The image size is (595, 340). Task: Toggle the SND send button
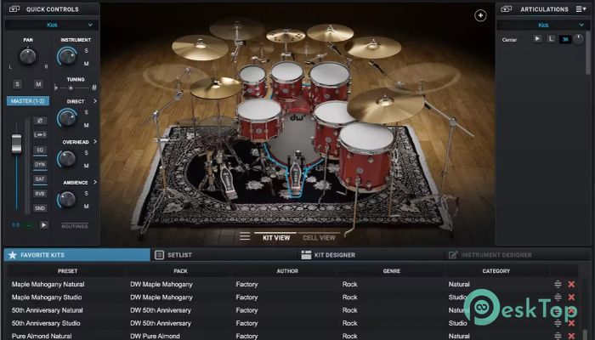tap(40, 208)
